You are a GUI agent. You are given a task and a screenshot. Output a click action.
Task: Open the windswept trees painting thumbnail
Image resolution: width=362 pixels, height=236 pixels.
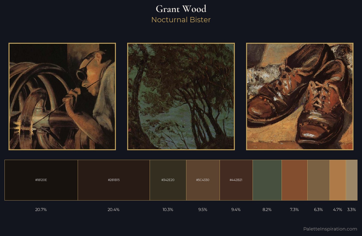(181, 96)
